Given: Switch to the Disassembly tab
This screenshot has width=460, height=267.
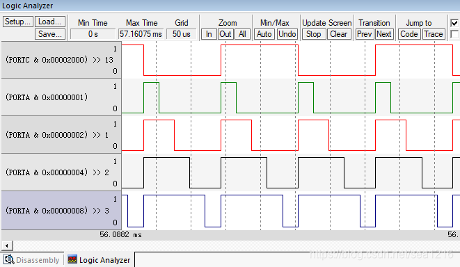Looking at the screenshot, I should coord(31,260).
